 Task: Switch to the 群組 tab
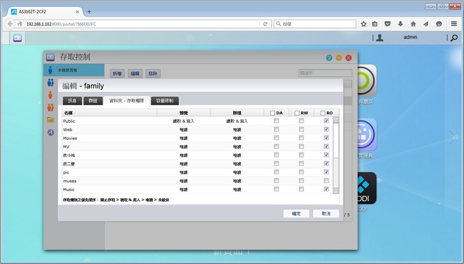tap(93, 101)
